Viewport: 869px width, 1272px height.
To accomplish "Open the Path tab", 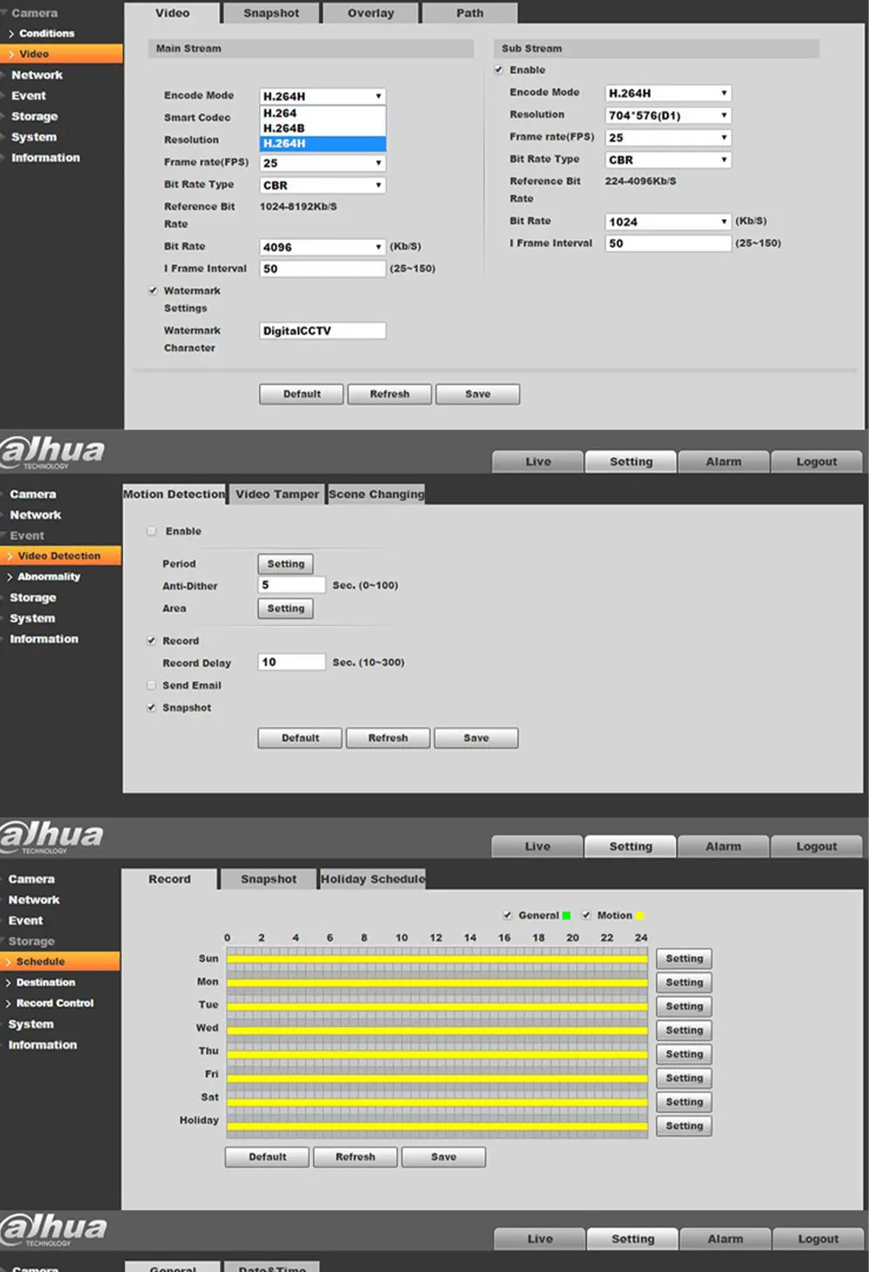I will click(470, 13).
